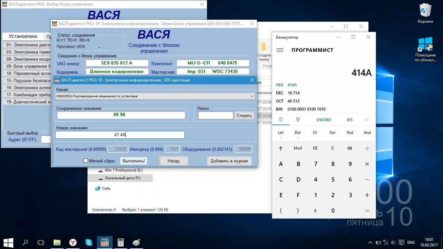Select 17- Комбинация приборов module

[x=27, y=95]
